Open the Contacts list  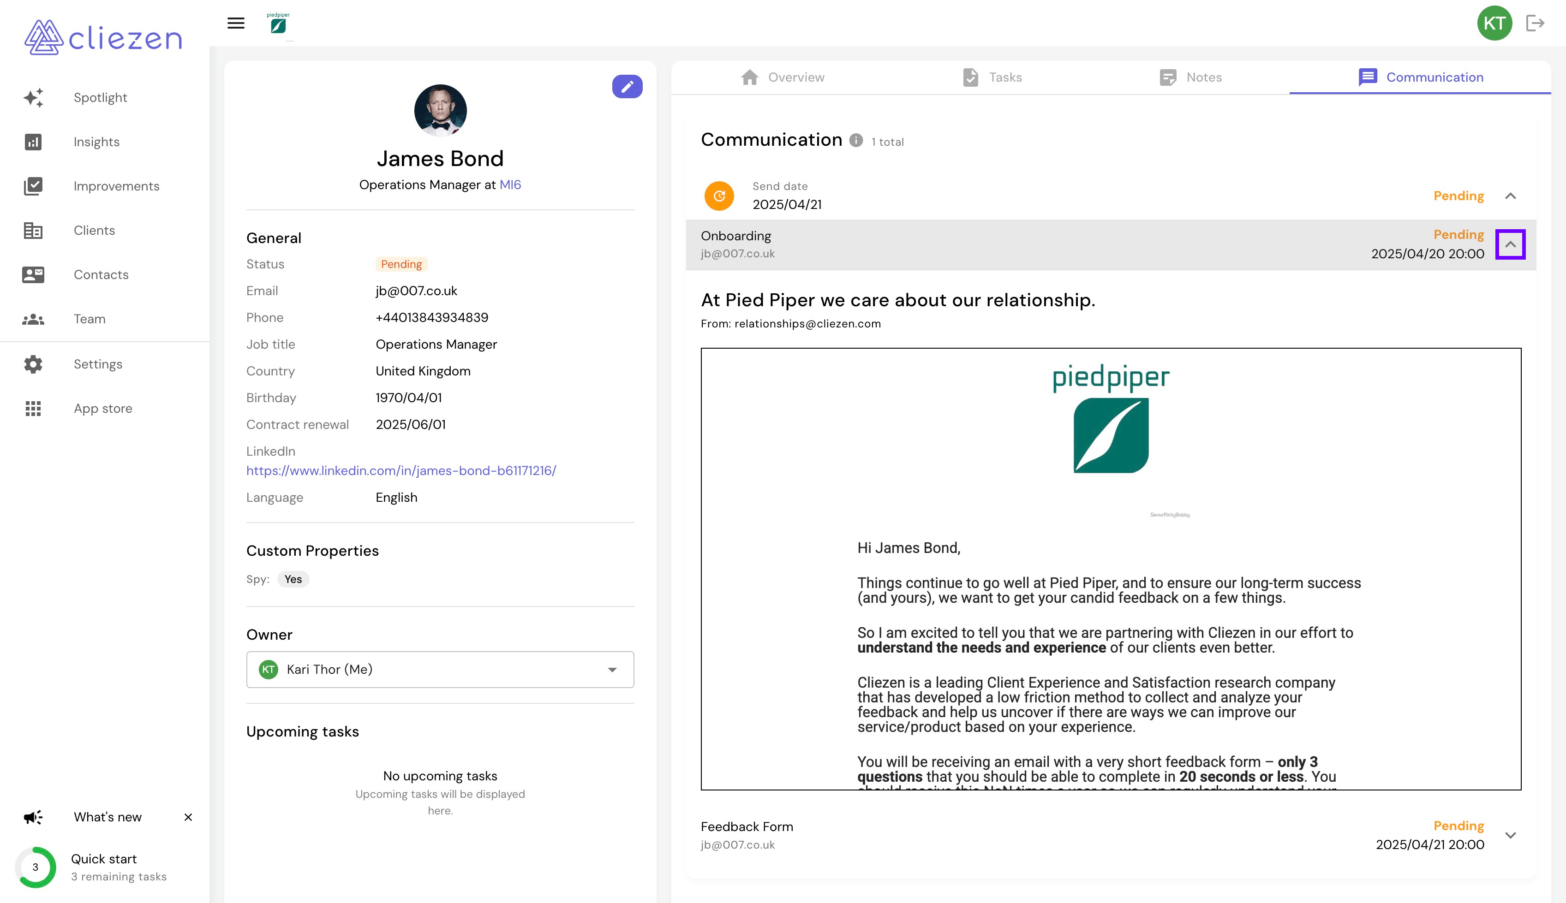tap(101, 275)
